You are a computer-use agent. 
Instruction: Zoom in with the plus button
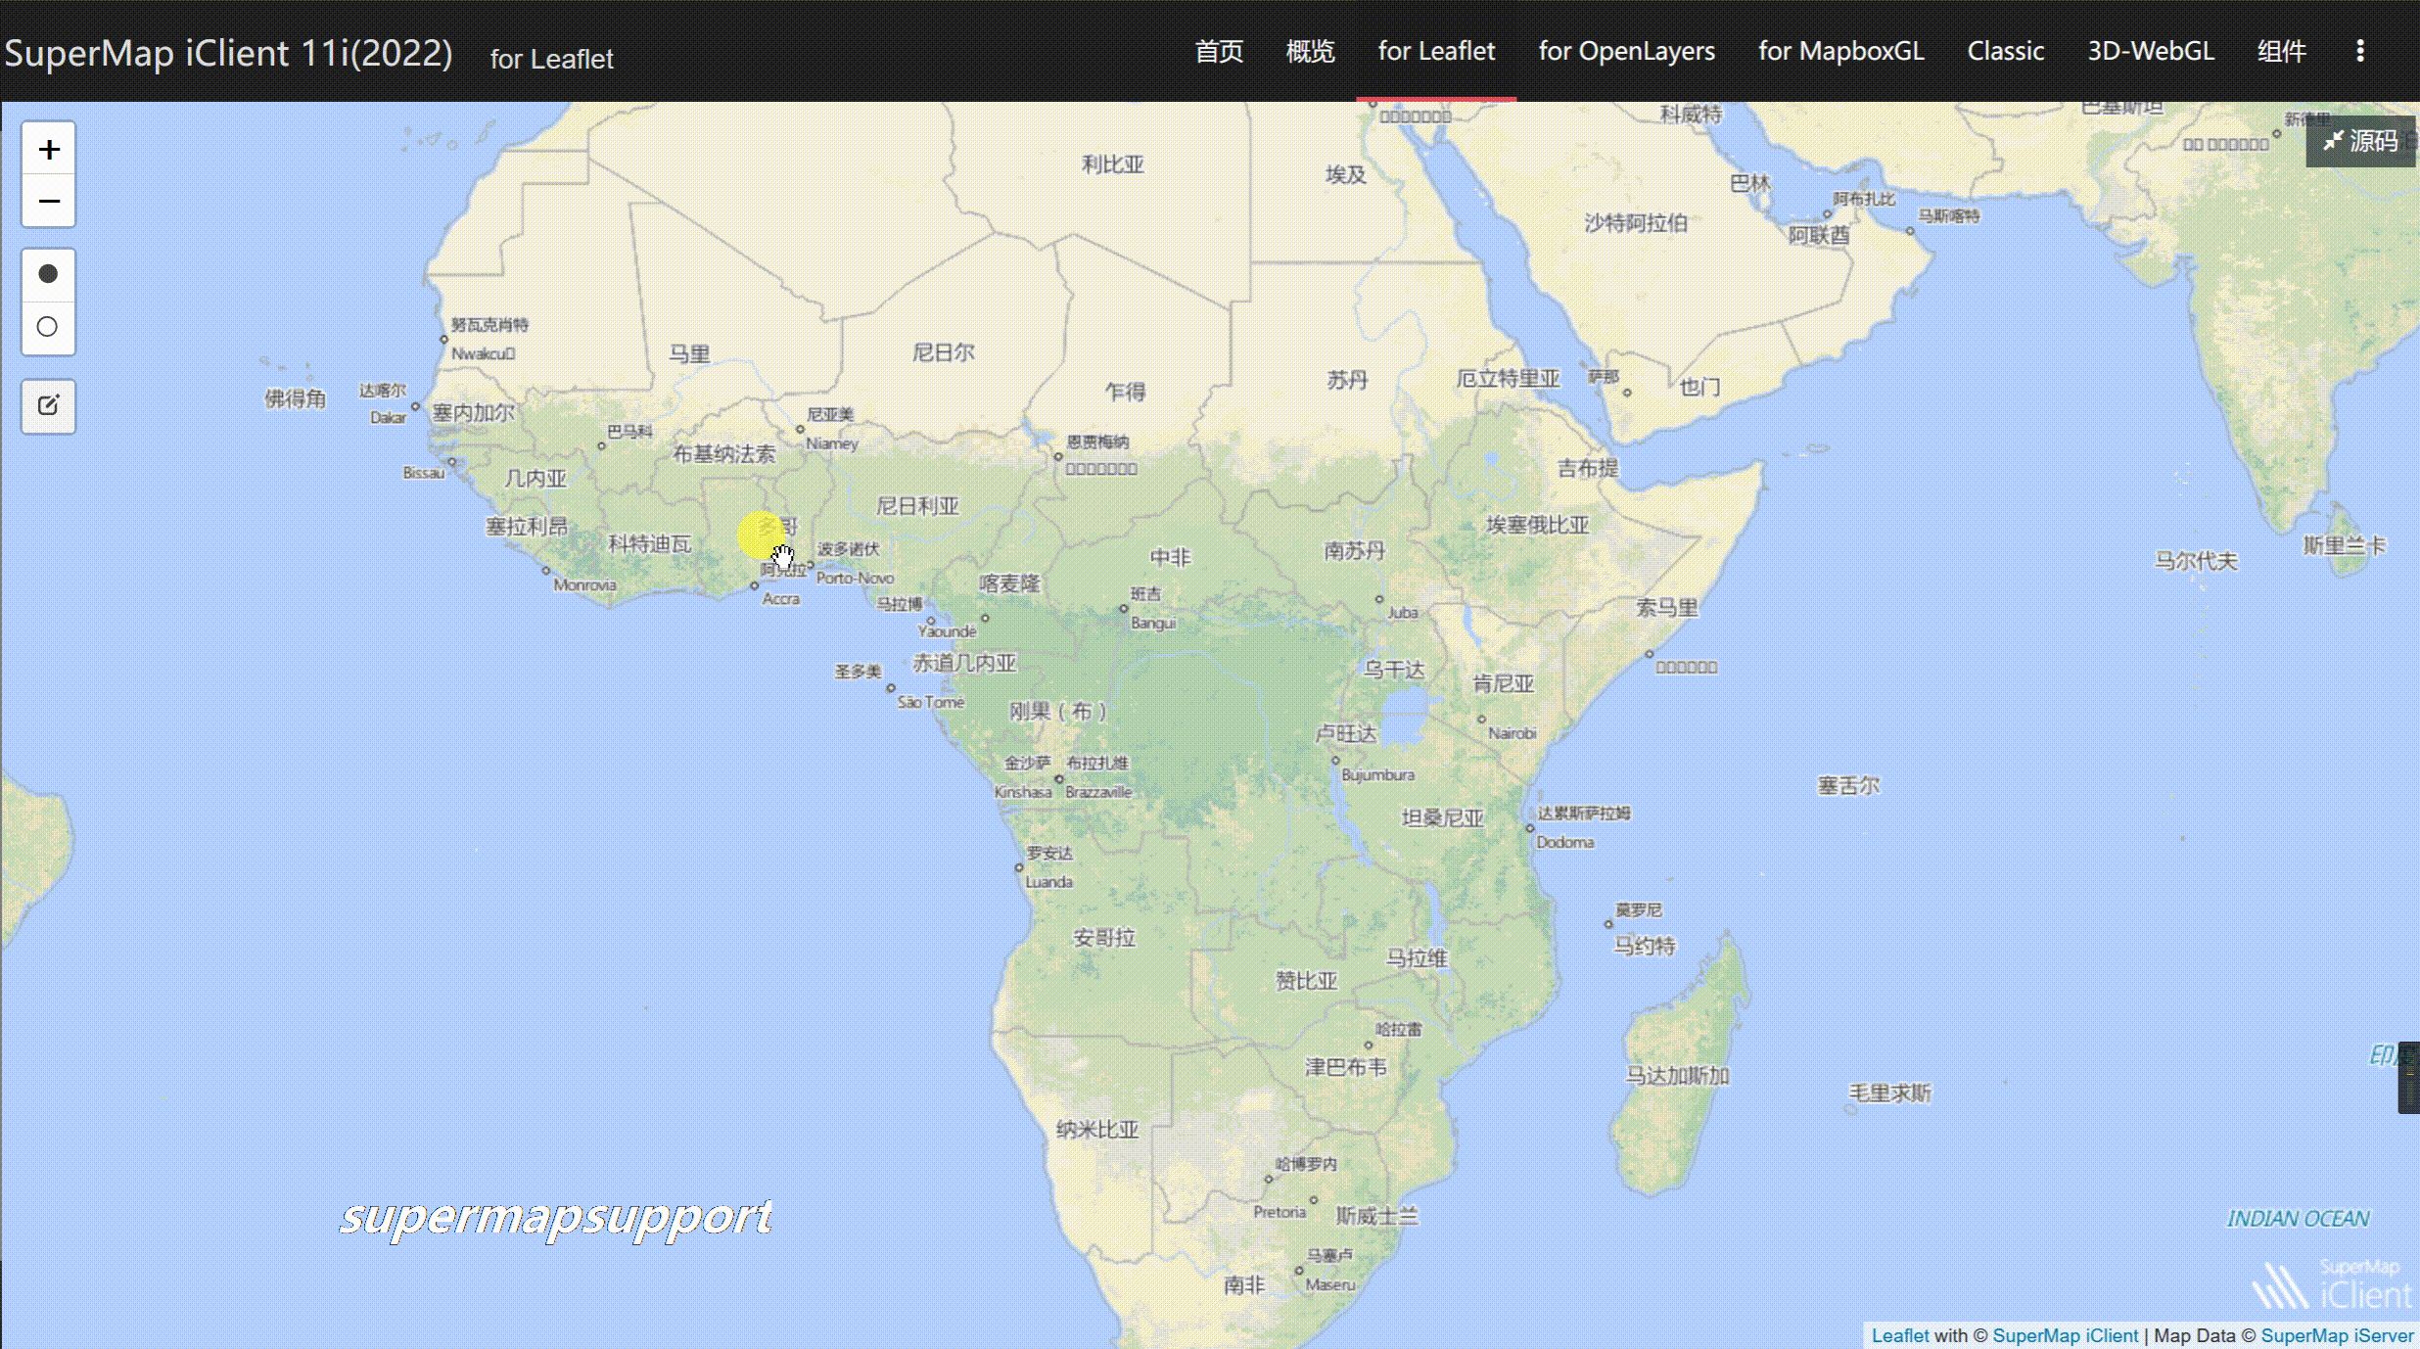click(x=48, y=149)
